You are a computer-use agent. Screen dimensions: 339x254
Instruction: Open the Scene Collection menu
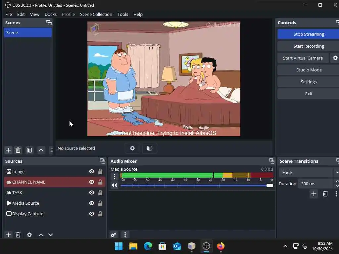click(96, 14)
